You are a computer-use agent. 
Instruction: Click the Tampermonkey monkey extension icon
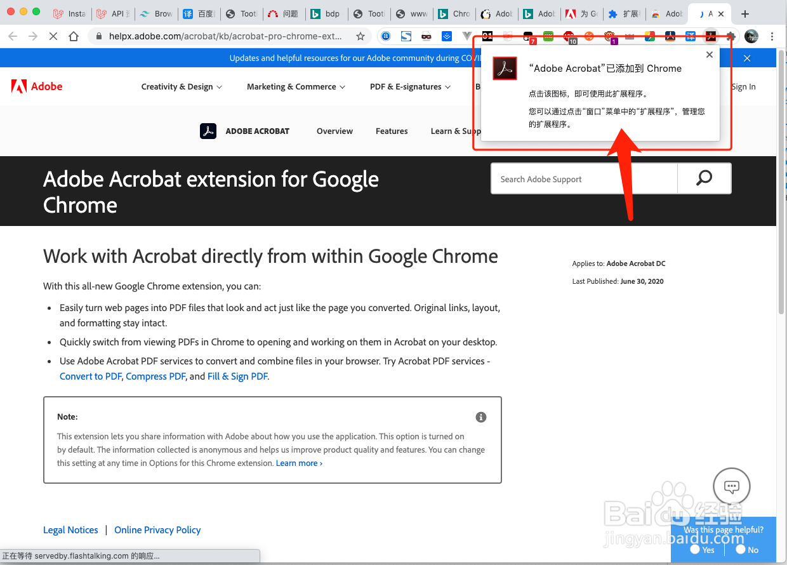tap(610, 36)
